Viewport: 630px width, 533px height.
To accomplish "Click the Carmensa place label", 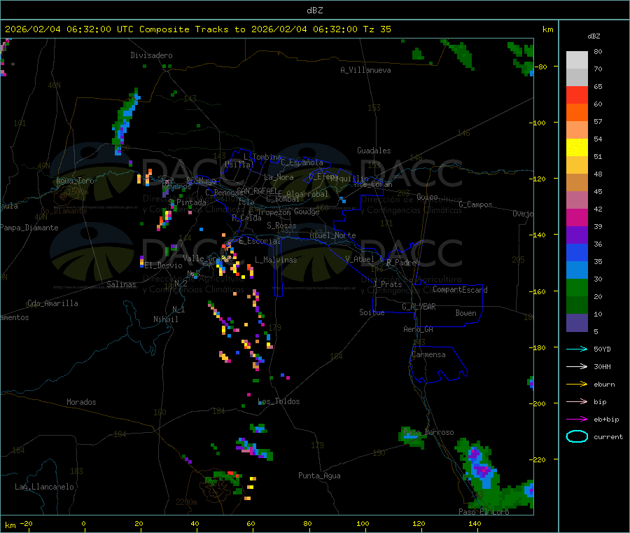I will (x=428, y=354).
